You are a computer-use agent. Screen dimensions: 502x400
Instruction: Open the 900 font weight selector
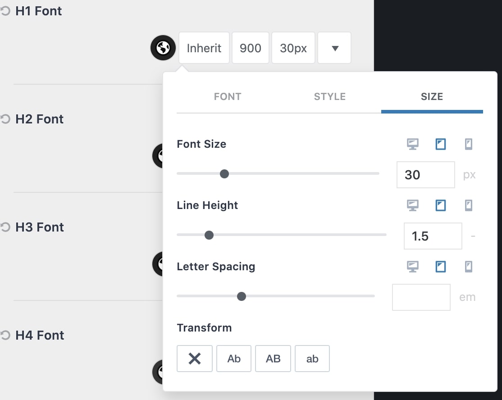(x=251, y=48)
